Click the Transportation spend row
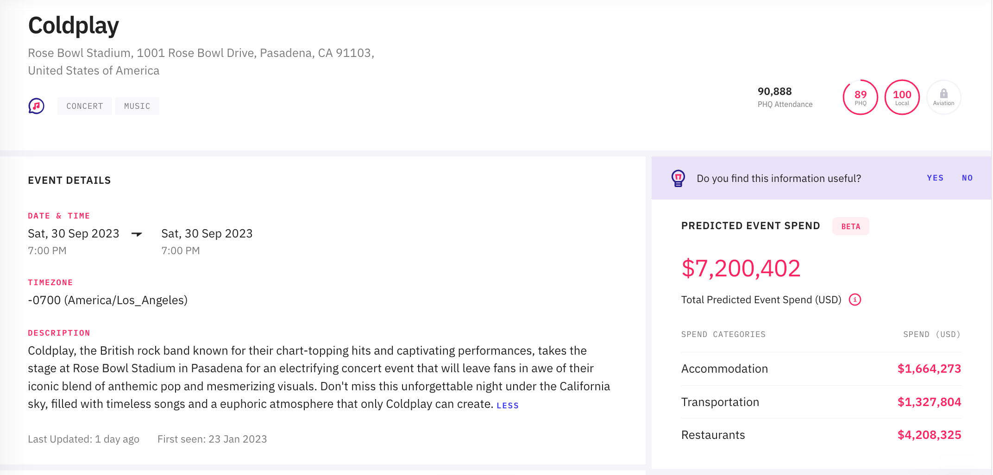 pyautogui.click(x=821, y=402)
